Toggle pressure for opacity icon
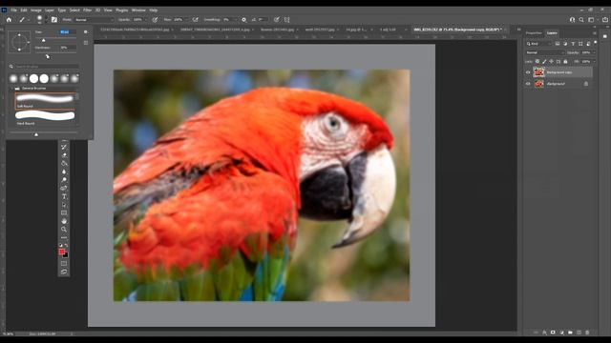The width and height of the screenshot is (611, 343). point(155,19)
